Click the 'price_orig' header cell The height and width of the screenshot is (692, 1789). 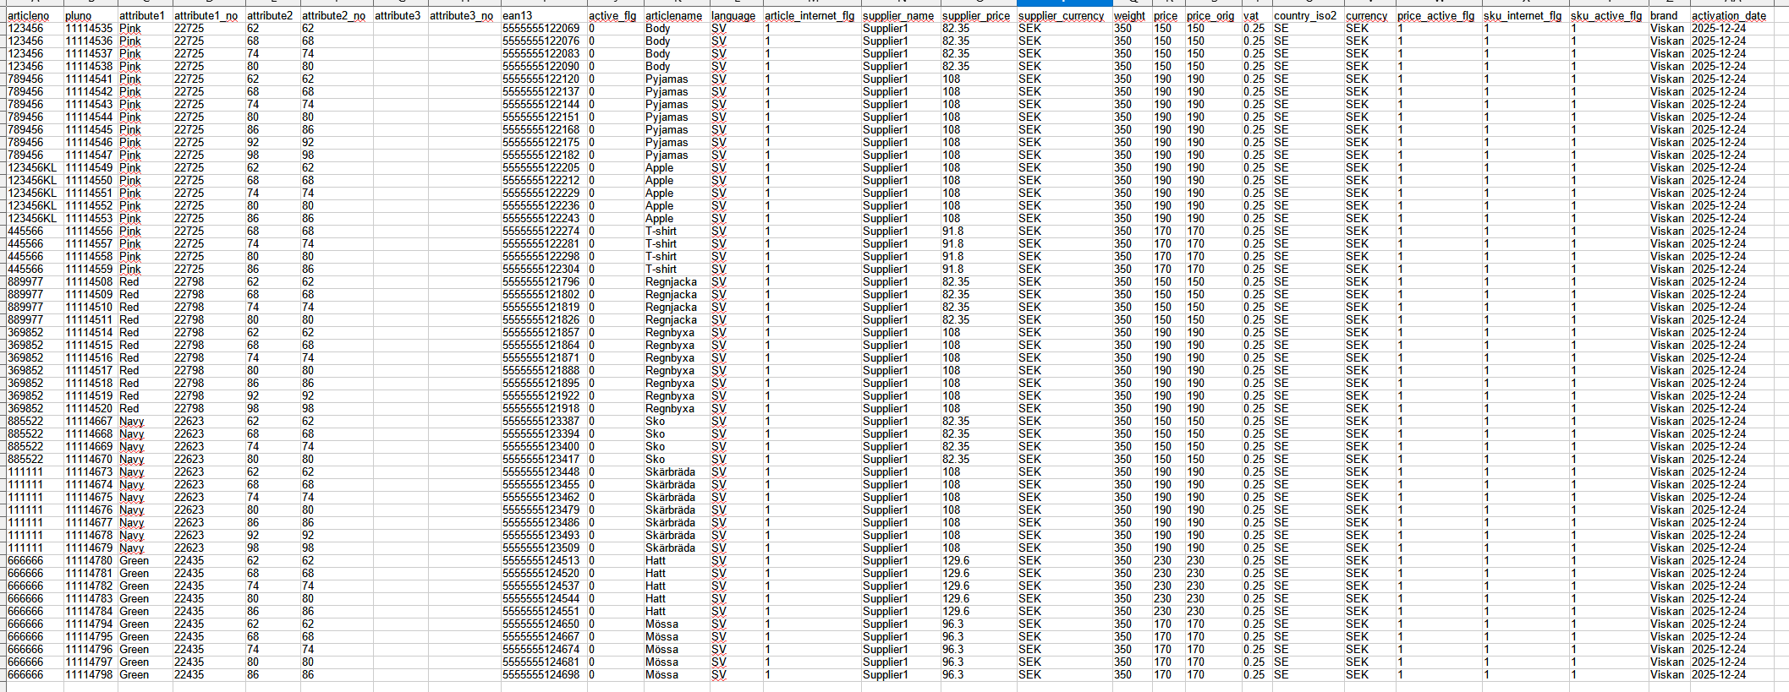pos(1210,16)
